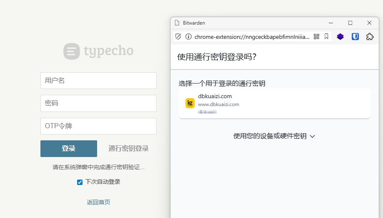The image size is (383, 218).
Task: Focus the 用户名 input field
Action: [98, 81]
